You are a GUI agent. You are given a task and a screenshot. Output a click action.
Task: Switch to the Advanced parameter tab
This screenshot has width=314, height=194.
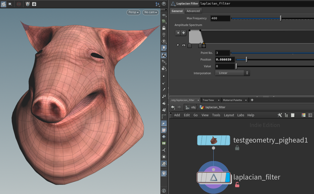coord(193,11)
